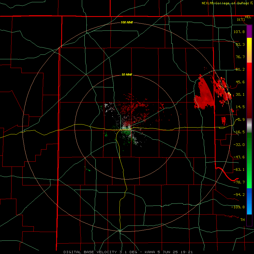Screen dimensions: 254x254
Task: Pick the blue segment of the velocity scale
Action: pyautogui.click(x=249, y=201)
